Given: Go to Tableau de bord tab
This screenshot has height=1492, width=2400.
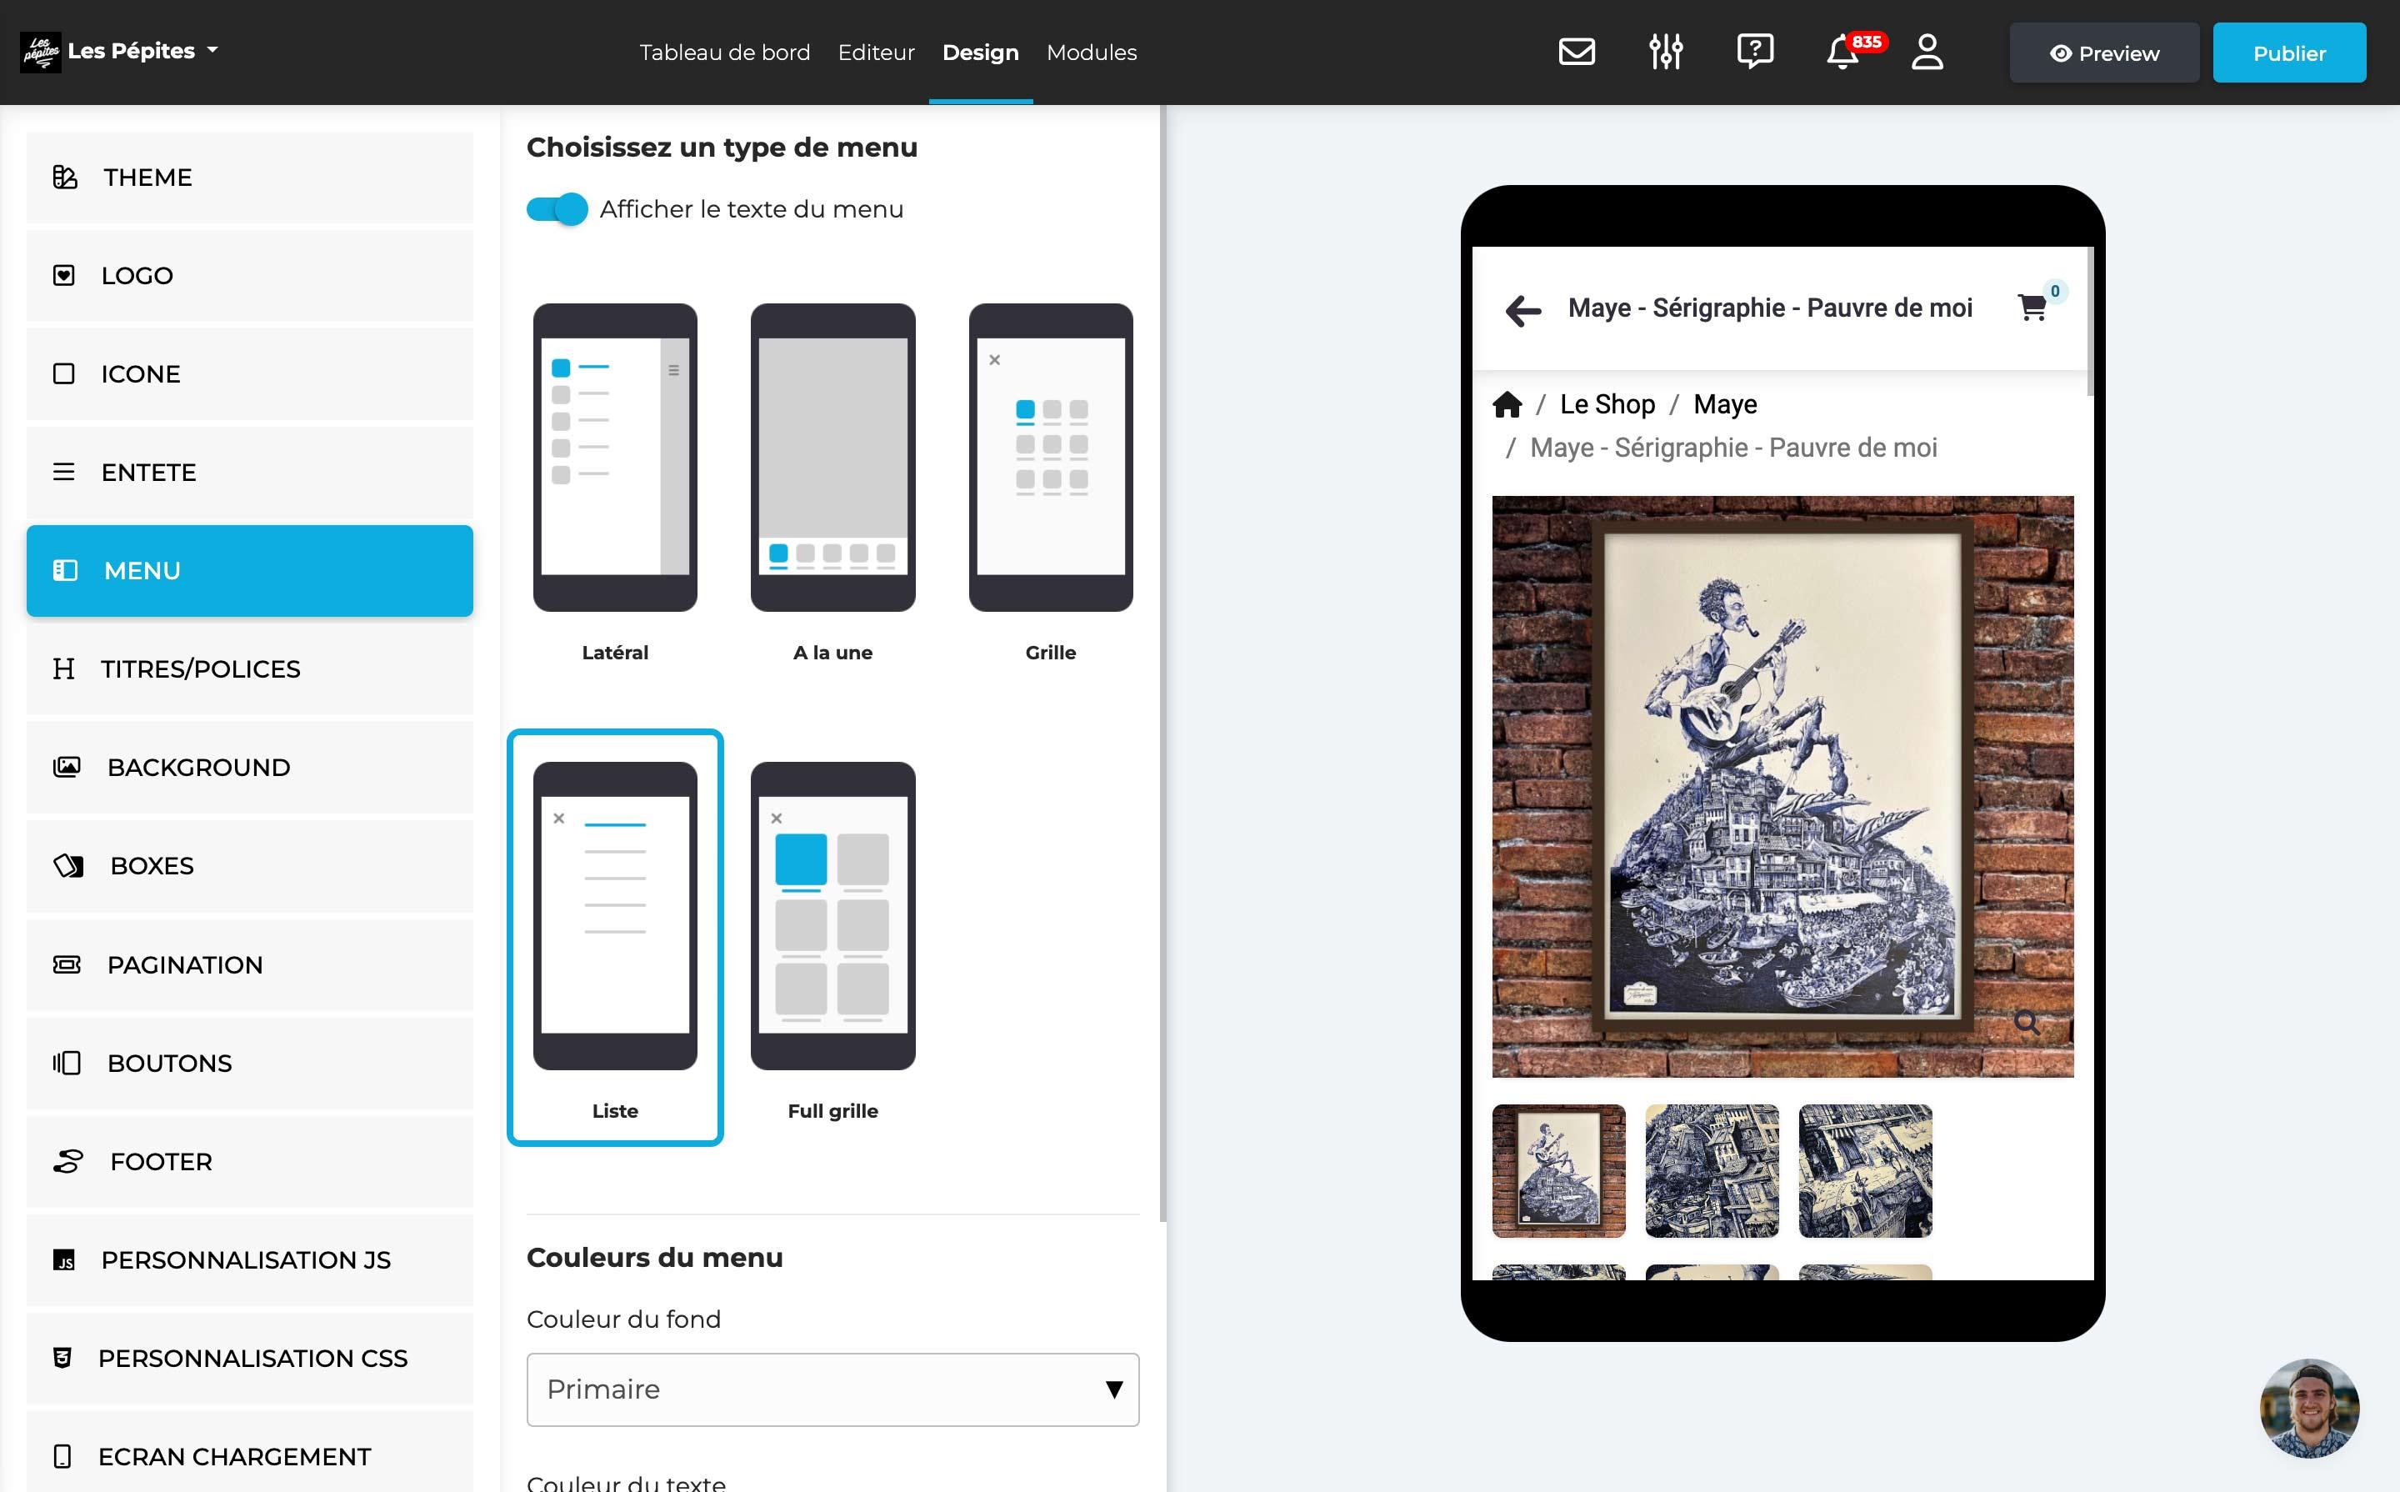Looking at the screenshot, I should (724, 53).
